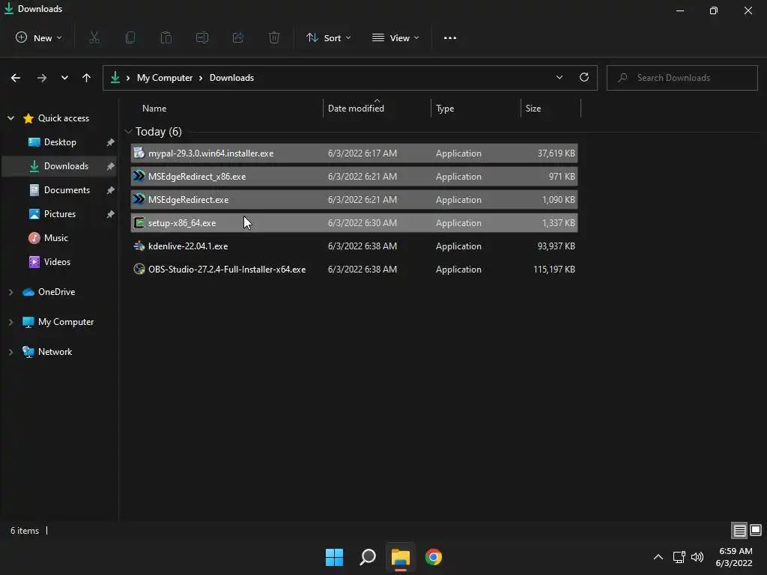Click File Explorer taskbar icon
The width and height of the screenshot is (767, 575).
pyautogui.click(x=400, y=557)
